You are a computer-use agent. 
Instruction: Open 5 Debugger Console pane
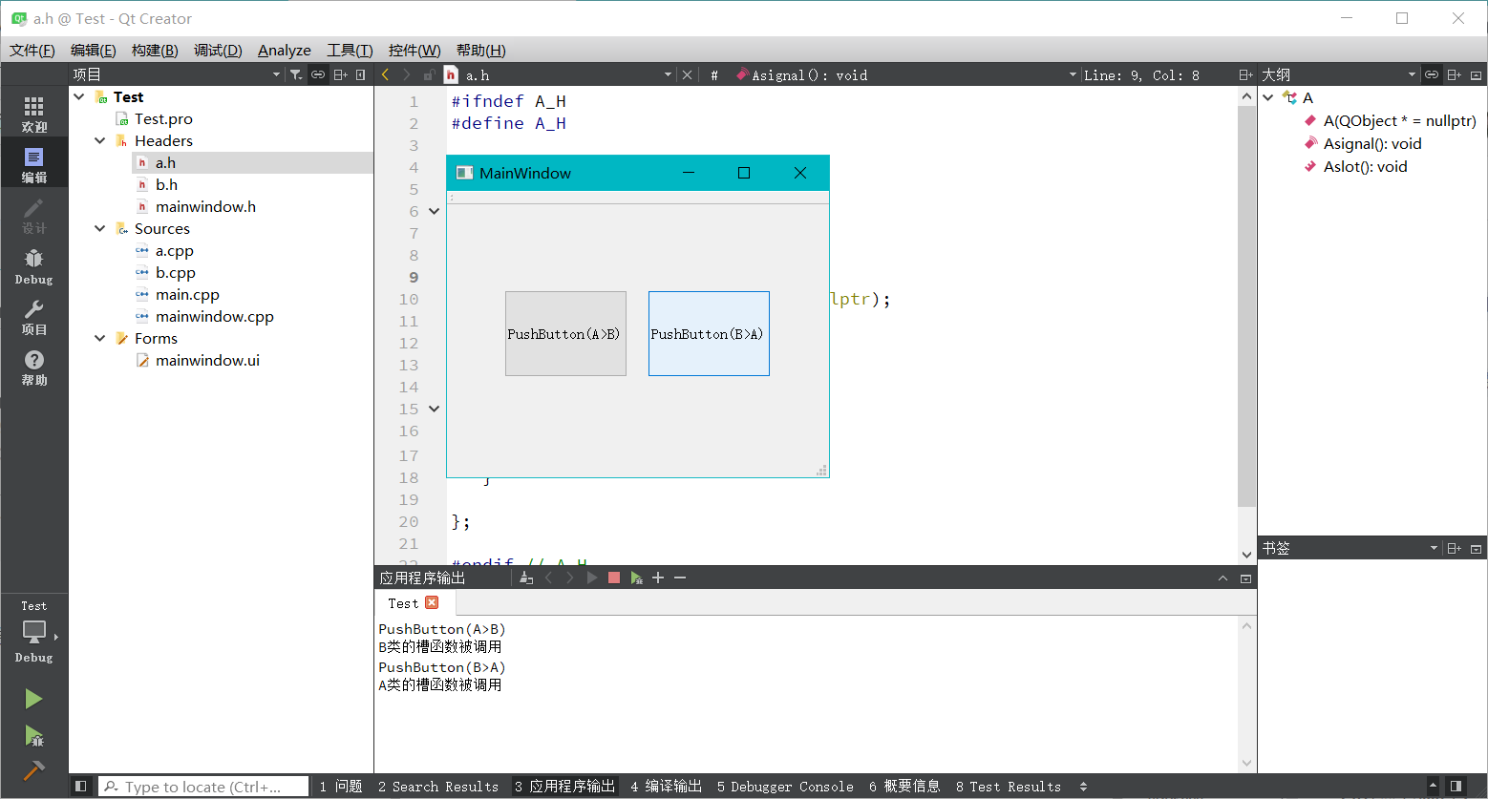(785, 786)
